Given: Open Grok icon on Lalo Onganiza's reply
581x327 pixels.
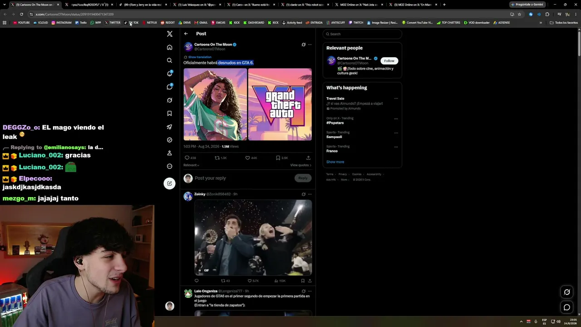Looking at the screenshot, I should 304,291.
